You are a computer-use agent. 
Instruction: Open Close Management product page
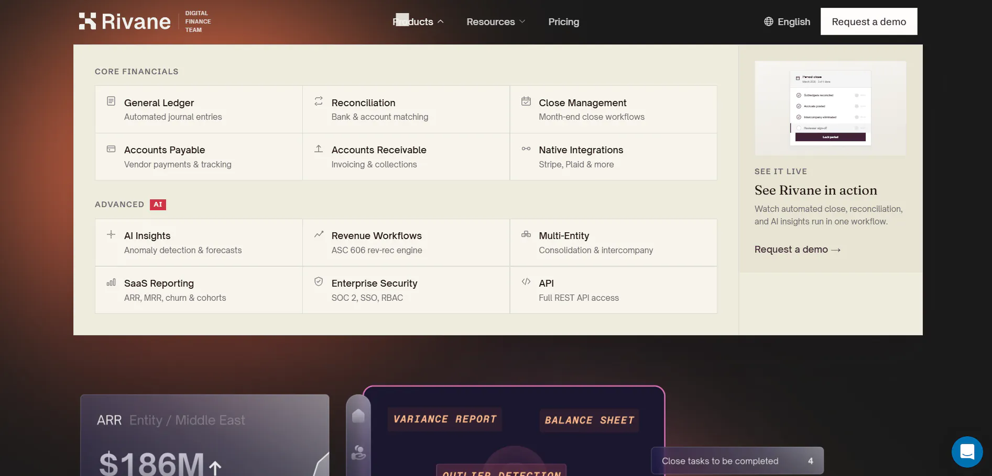614,109
